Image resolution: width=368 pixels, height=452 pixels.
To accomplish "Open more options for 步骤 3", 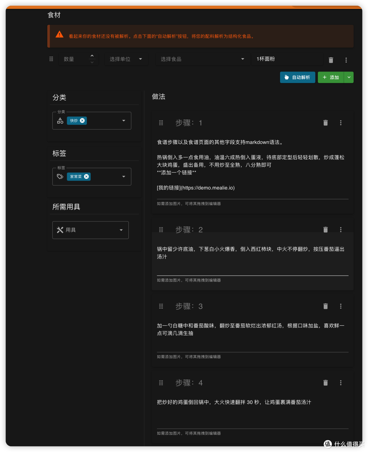I will 341,306.
